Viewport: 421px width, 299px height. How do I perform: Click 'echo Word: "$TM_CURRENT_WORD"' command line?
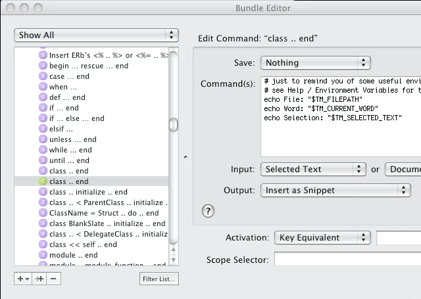tap(321, 108)
